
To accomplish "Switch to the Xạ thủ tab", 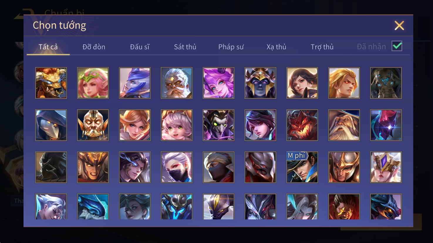I will click(x=276, y=47).
